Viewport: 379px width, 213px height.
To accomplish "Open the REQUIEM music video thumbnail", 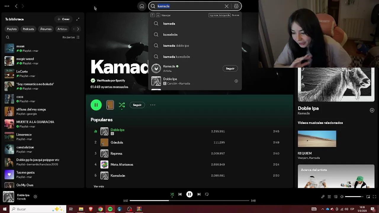I will pyautogui.click(x=317, y=139).
